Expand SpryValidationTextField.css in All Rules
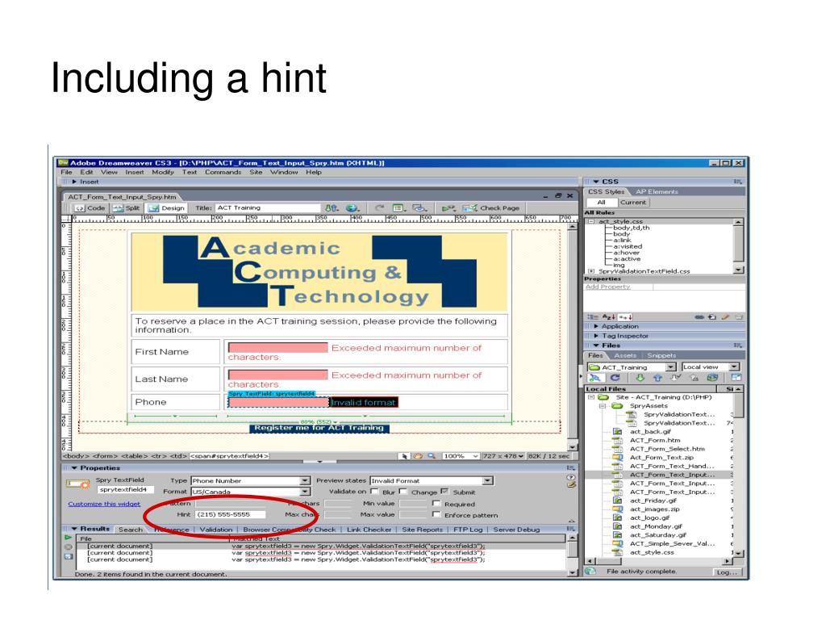This screenshot has height=620, width=826. tap(591, 271)
